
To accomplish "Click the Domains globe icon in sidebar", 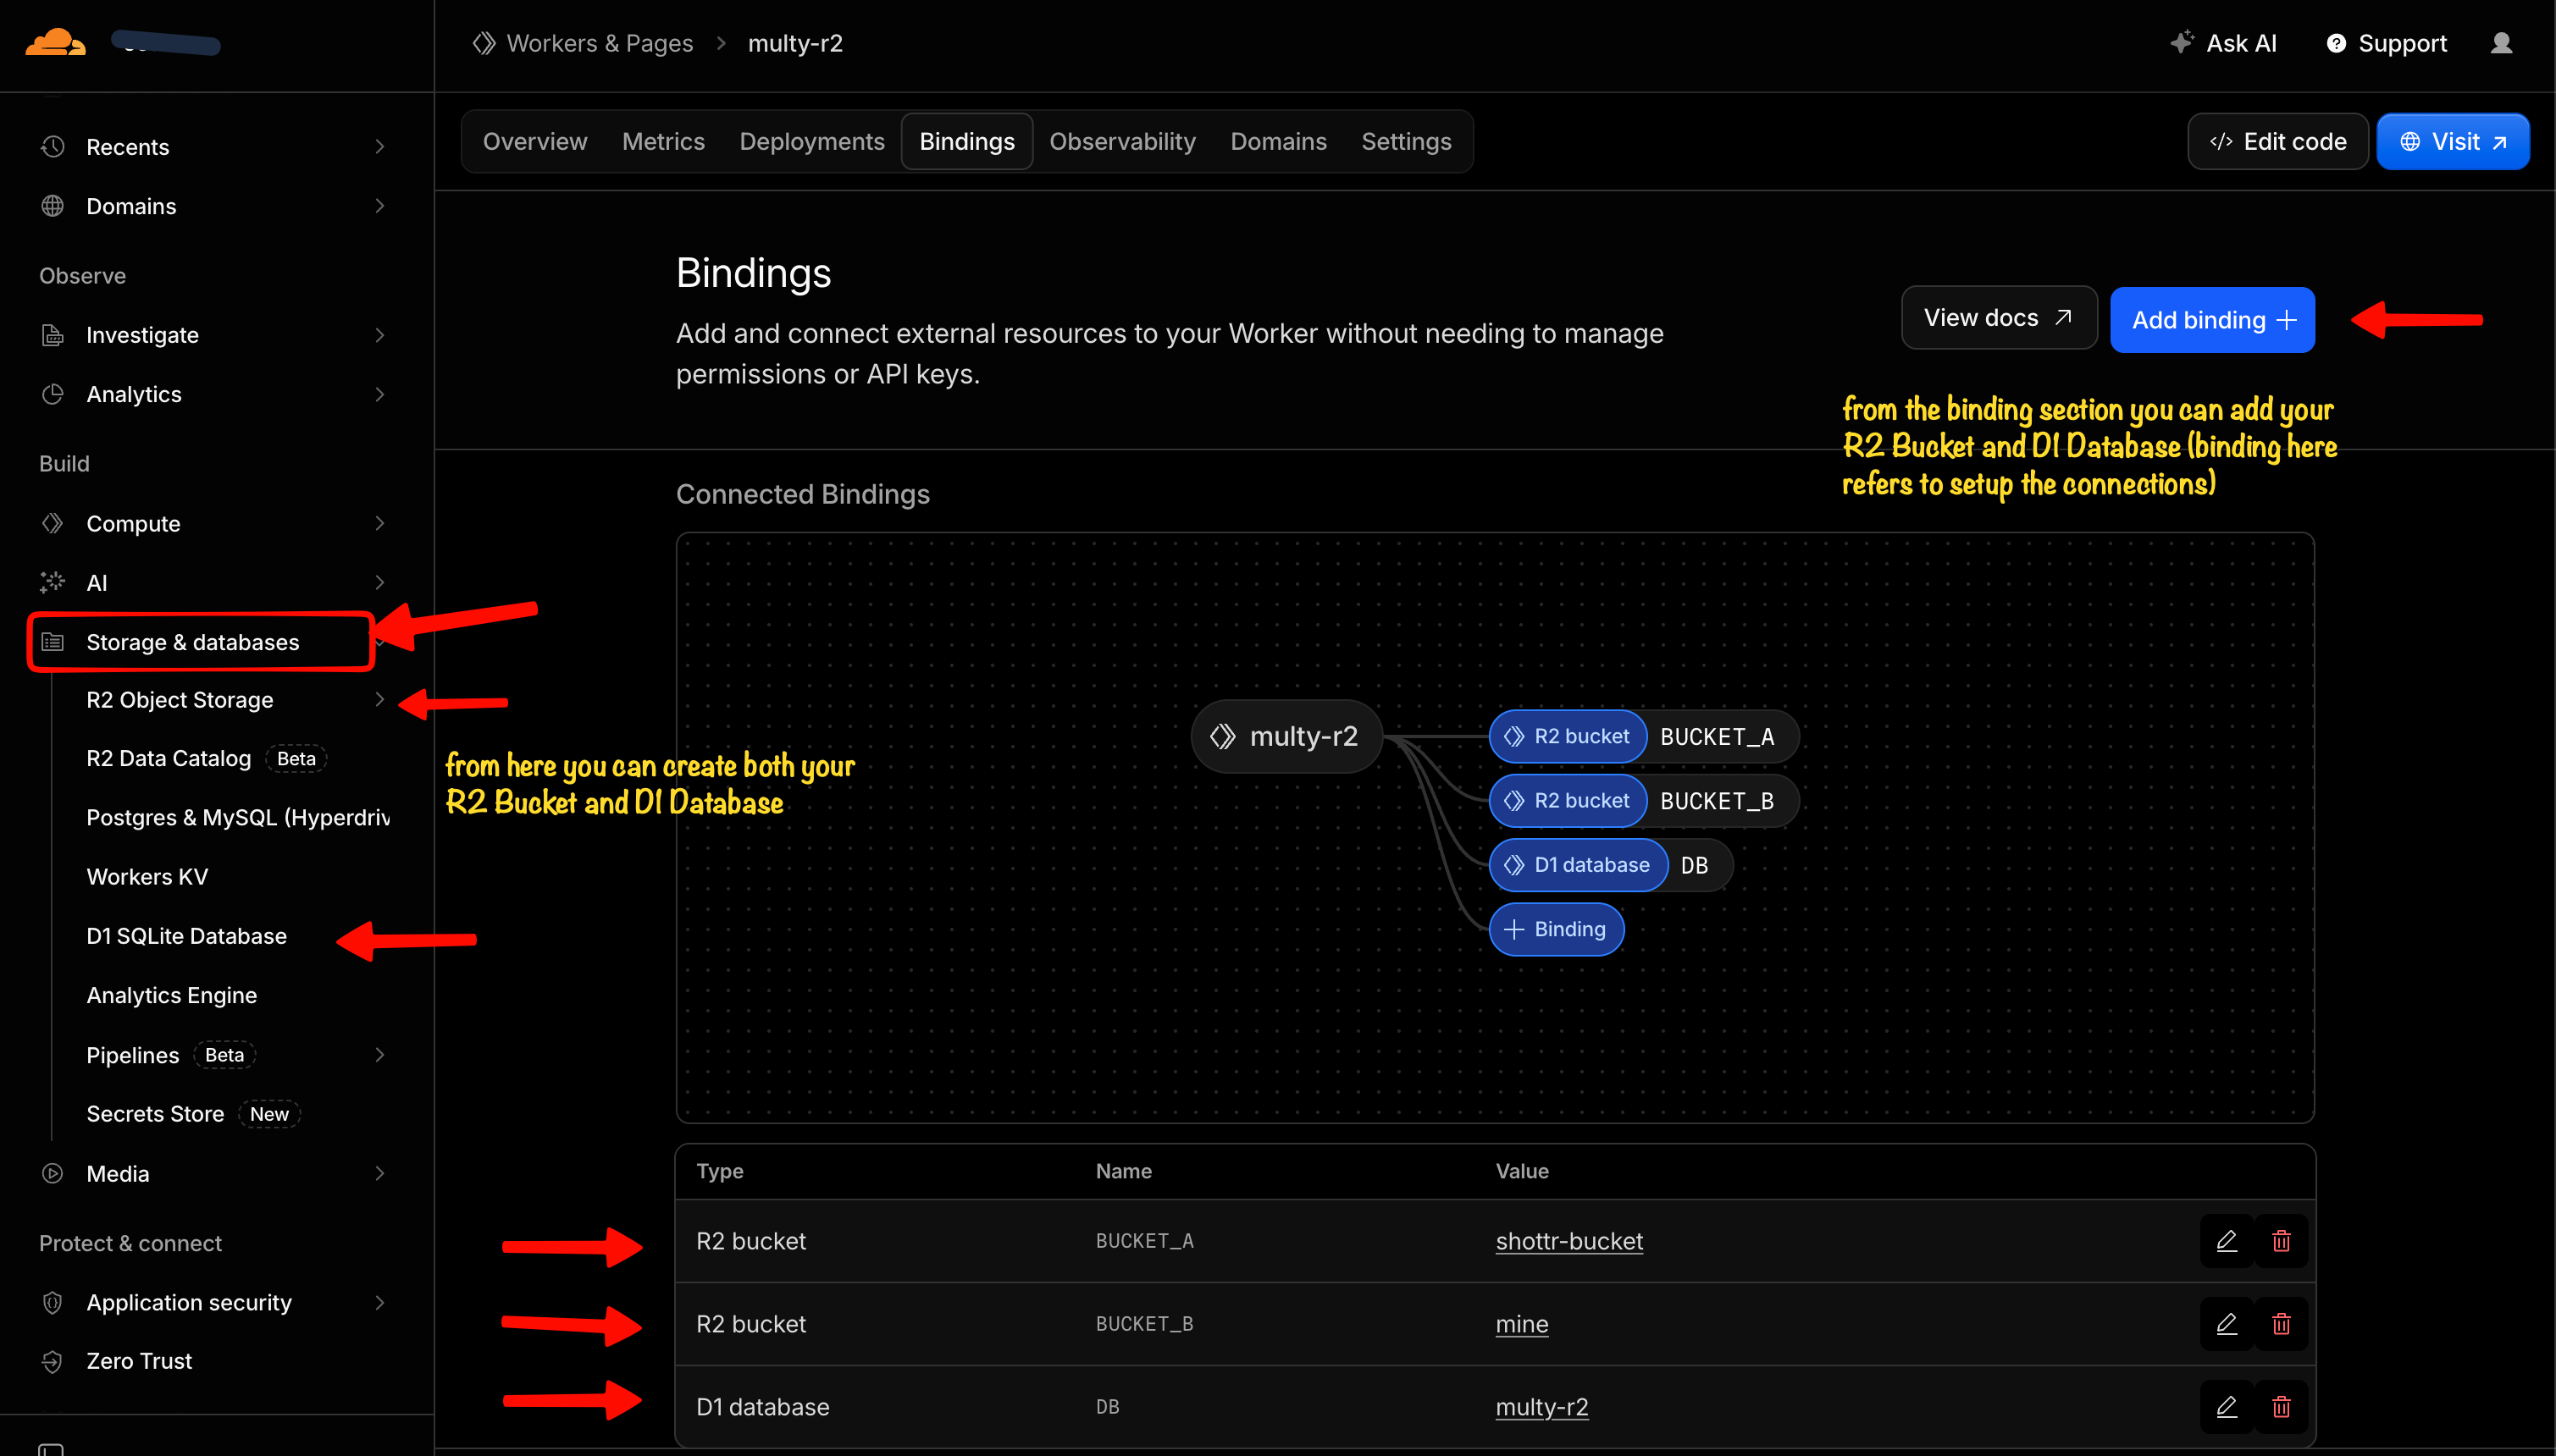I will [52, 206].
